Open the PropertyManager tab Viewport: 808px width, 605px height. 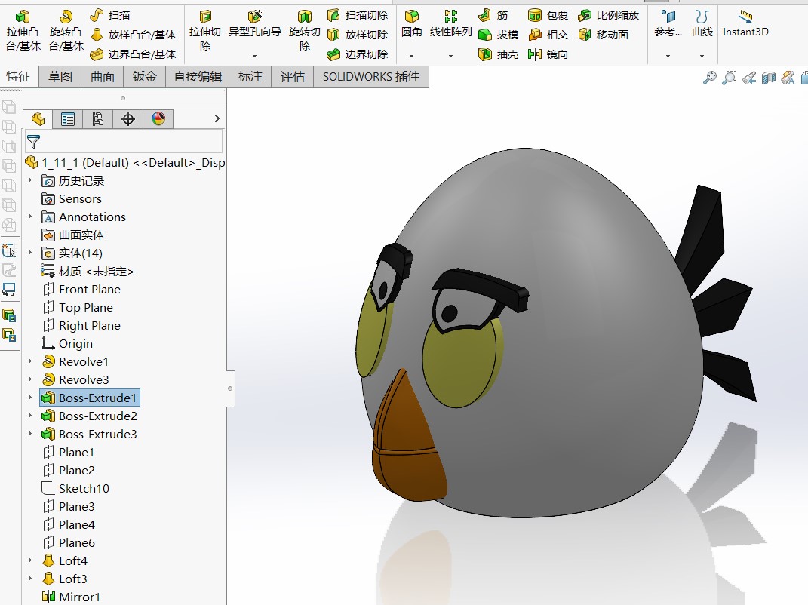tap(68, 119)
